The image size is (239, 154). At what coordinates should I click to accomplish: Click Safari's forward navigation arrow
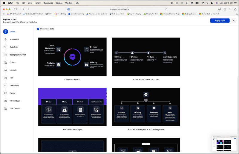[x=28, y=9]
